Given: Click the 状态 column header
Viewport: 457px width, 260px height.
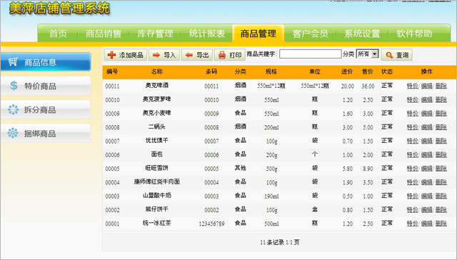Looking at the screenshot, I should click(x=387, y=71).
